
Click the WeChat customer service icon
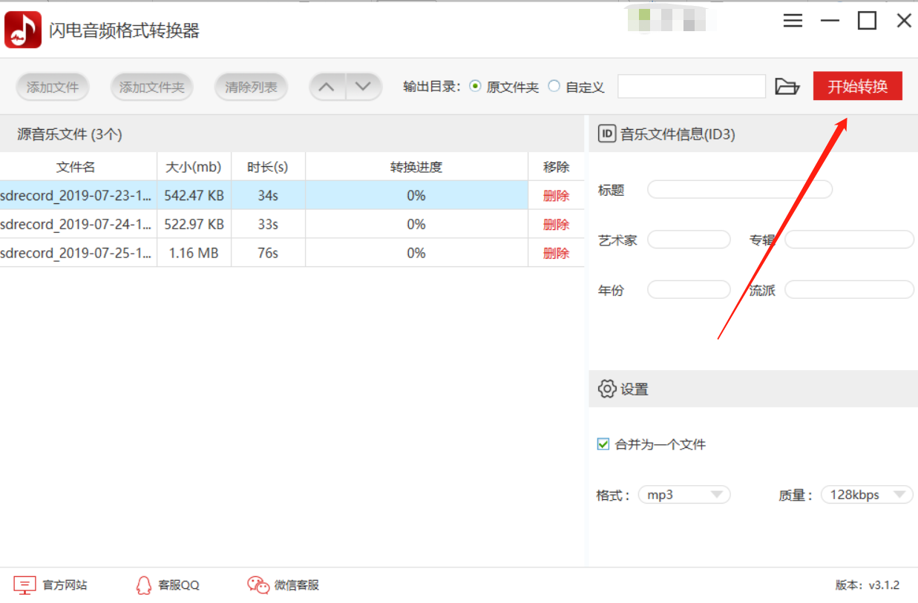[x=258, y=585]
